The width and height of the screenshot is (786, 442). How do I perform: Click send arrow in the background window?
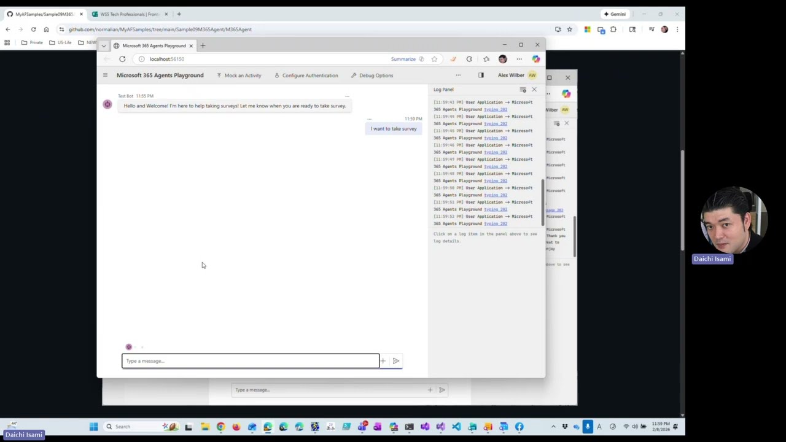coord(442,390)
